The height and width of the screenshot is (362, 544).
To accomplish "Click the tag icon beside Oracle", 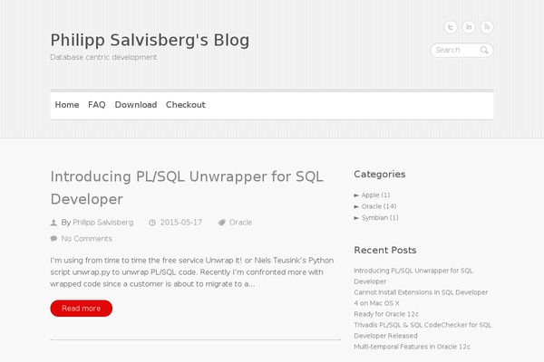I will pyautogui.click(x=222, y=223).
